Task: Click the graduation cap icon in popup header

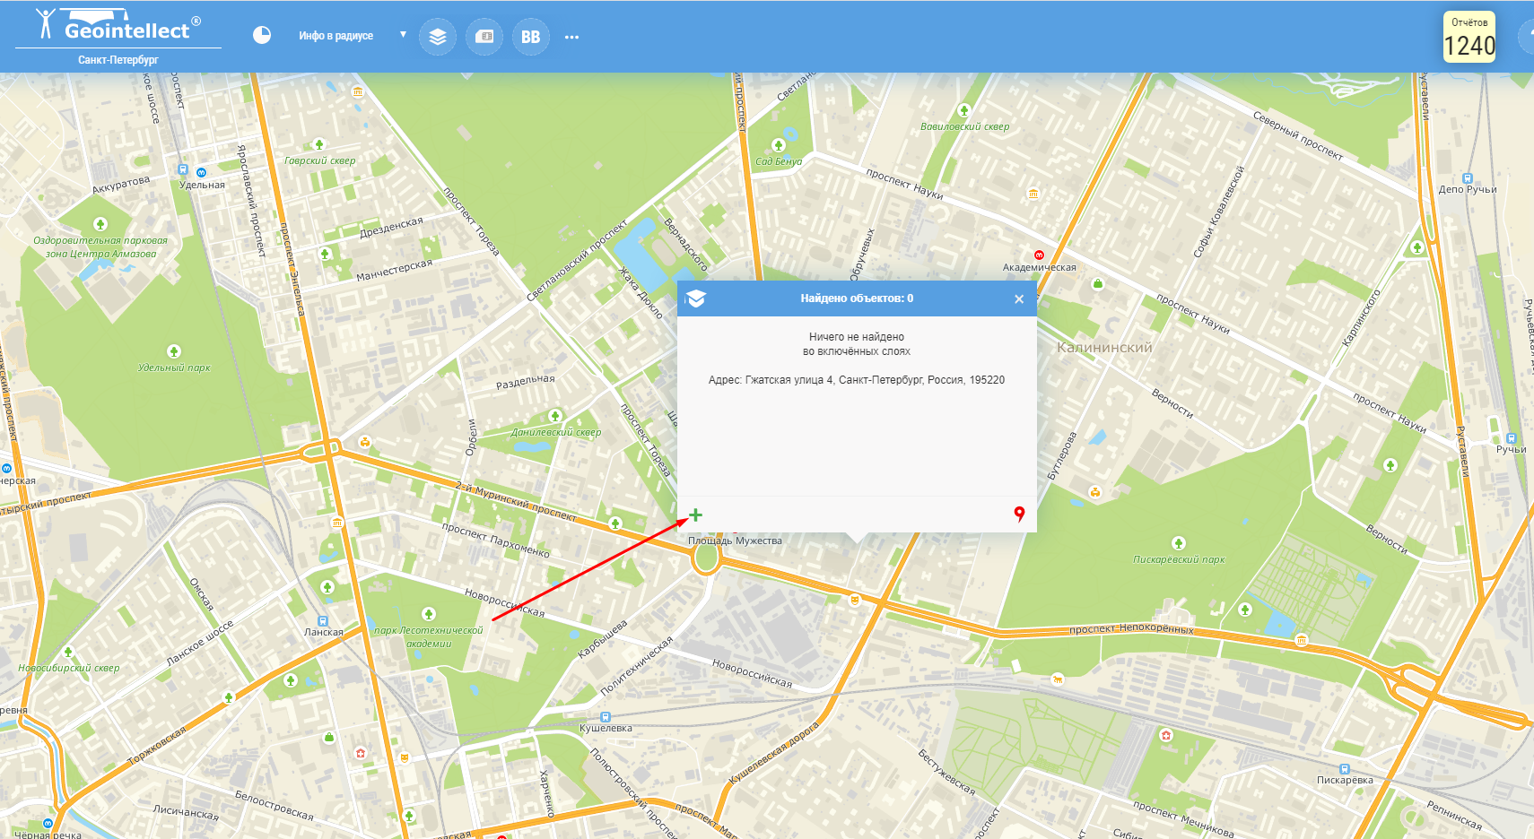Action: tap(696, 298)
